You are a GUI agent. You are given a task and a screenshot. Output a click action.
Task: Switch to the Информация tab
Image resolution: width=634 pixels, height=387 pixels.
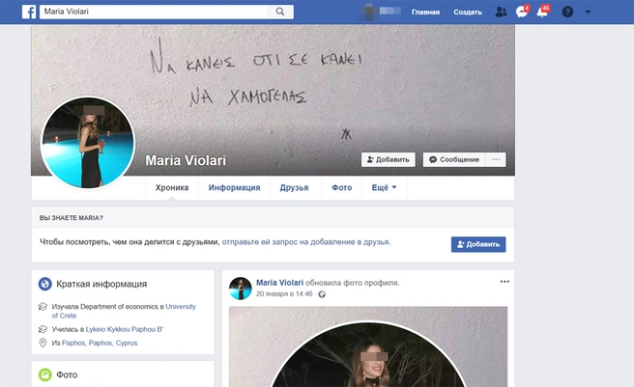coord(234,187)
